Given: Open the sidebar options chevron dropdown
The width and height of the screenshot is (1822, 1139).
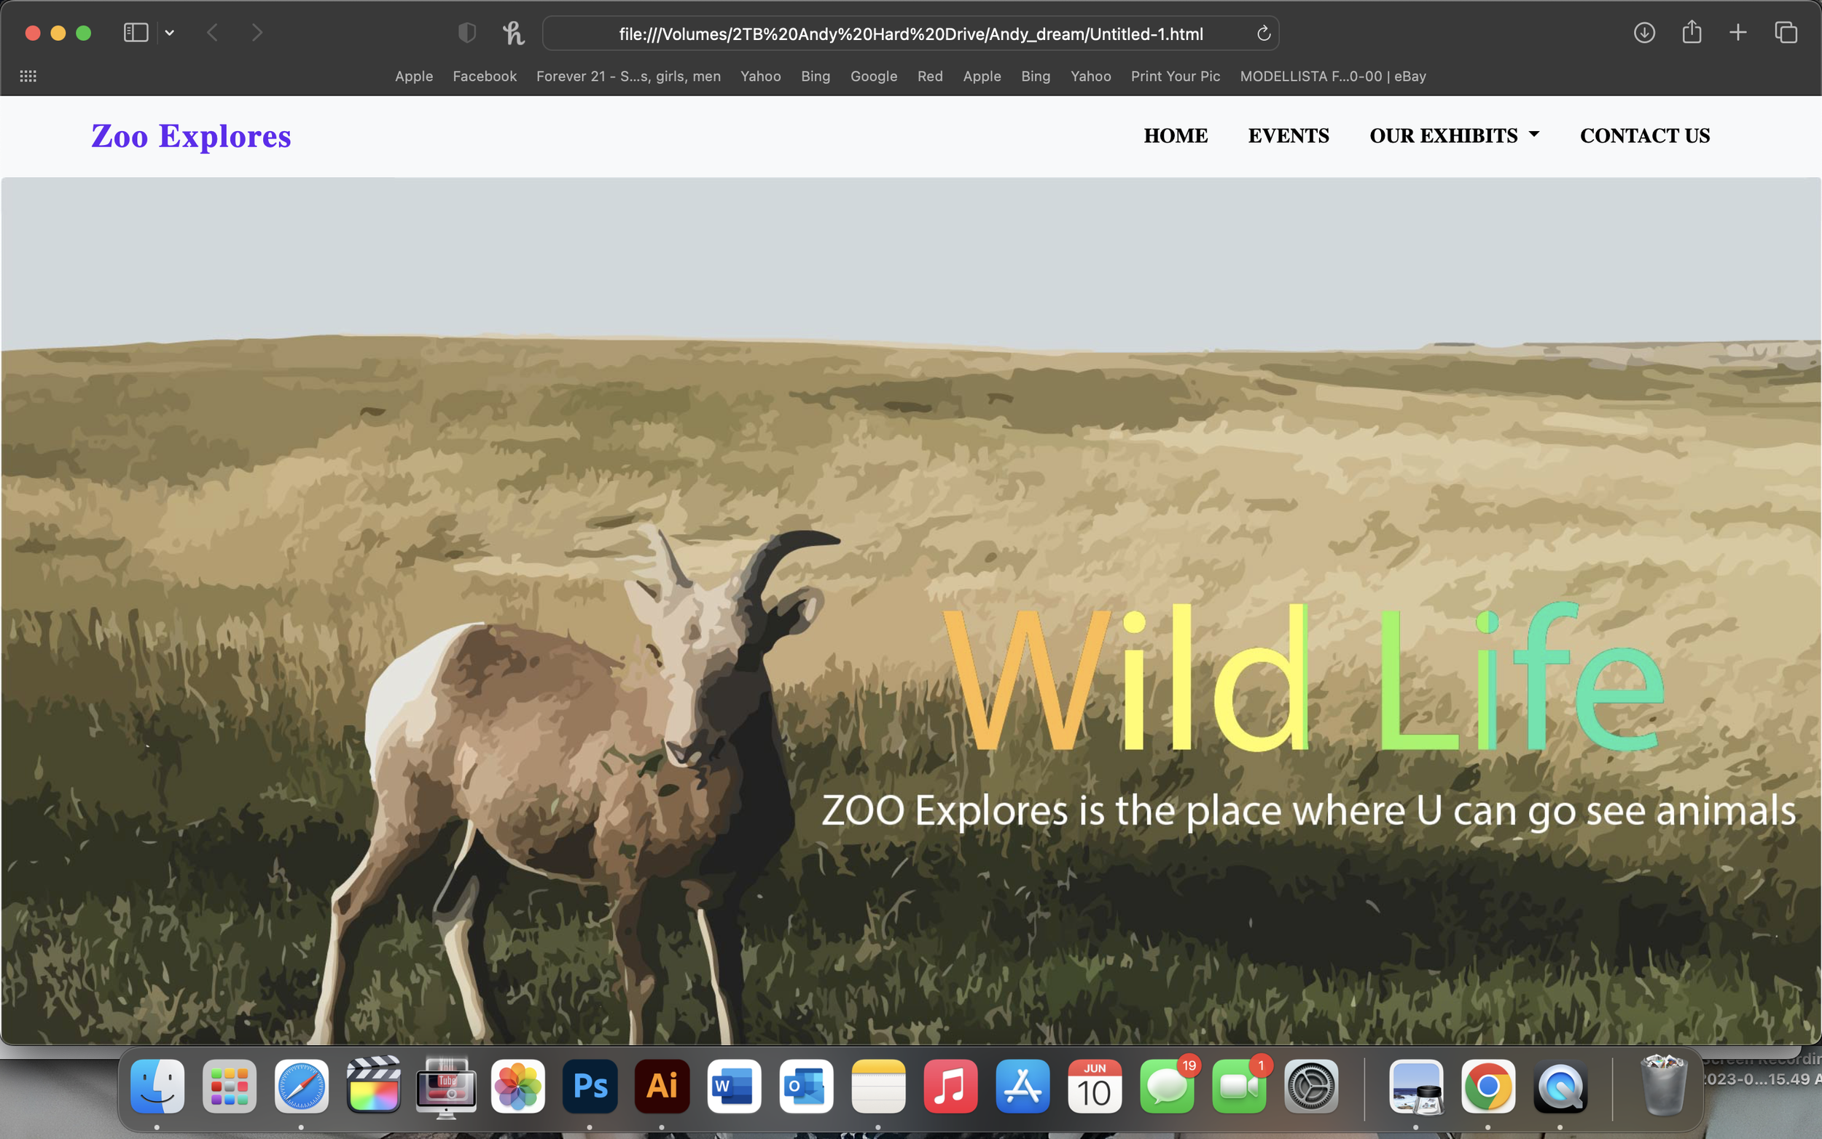Looking at the screenshot, I should click(170, 33).
